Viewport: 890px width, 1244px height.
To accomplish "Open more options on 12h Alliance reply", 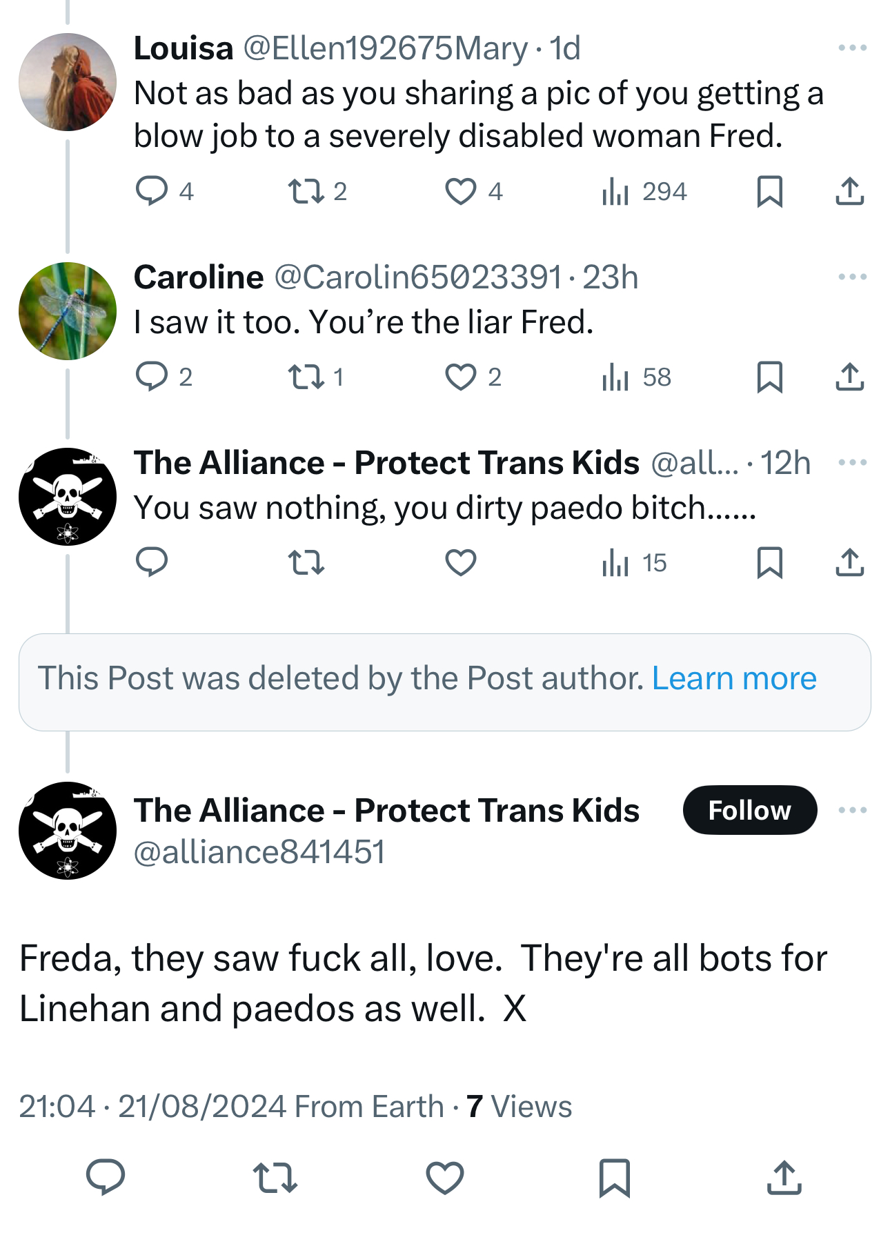I will [852, 462].
